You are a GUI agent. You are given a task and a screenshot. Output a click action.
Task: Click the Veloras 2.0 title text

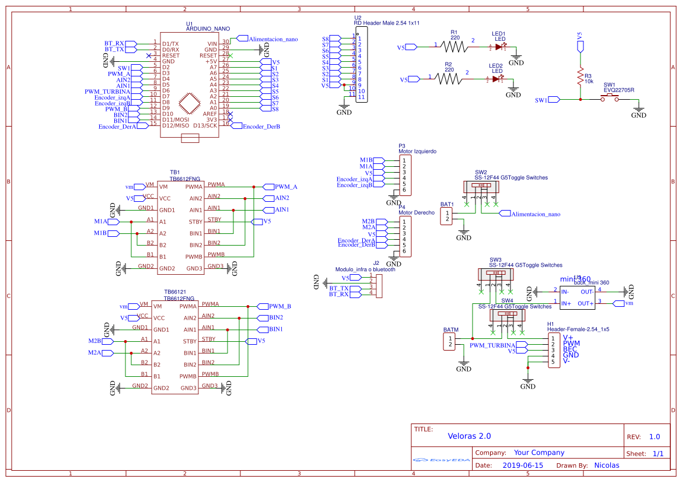coord(470,436)
